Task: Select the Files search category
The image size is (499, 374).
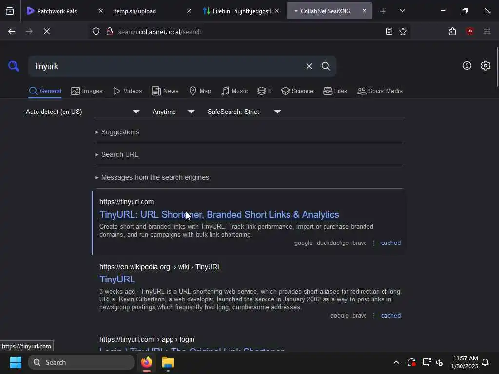Action: tap(335, 91)
